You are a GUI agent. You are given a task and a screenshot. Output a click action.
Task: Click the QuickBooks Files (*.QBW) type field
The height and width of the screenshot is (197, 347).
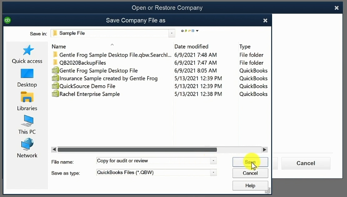point(154,172)
